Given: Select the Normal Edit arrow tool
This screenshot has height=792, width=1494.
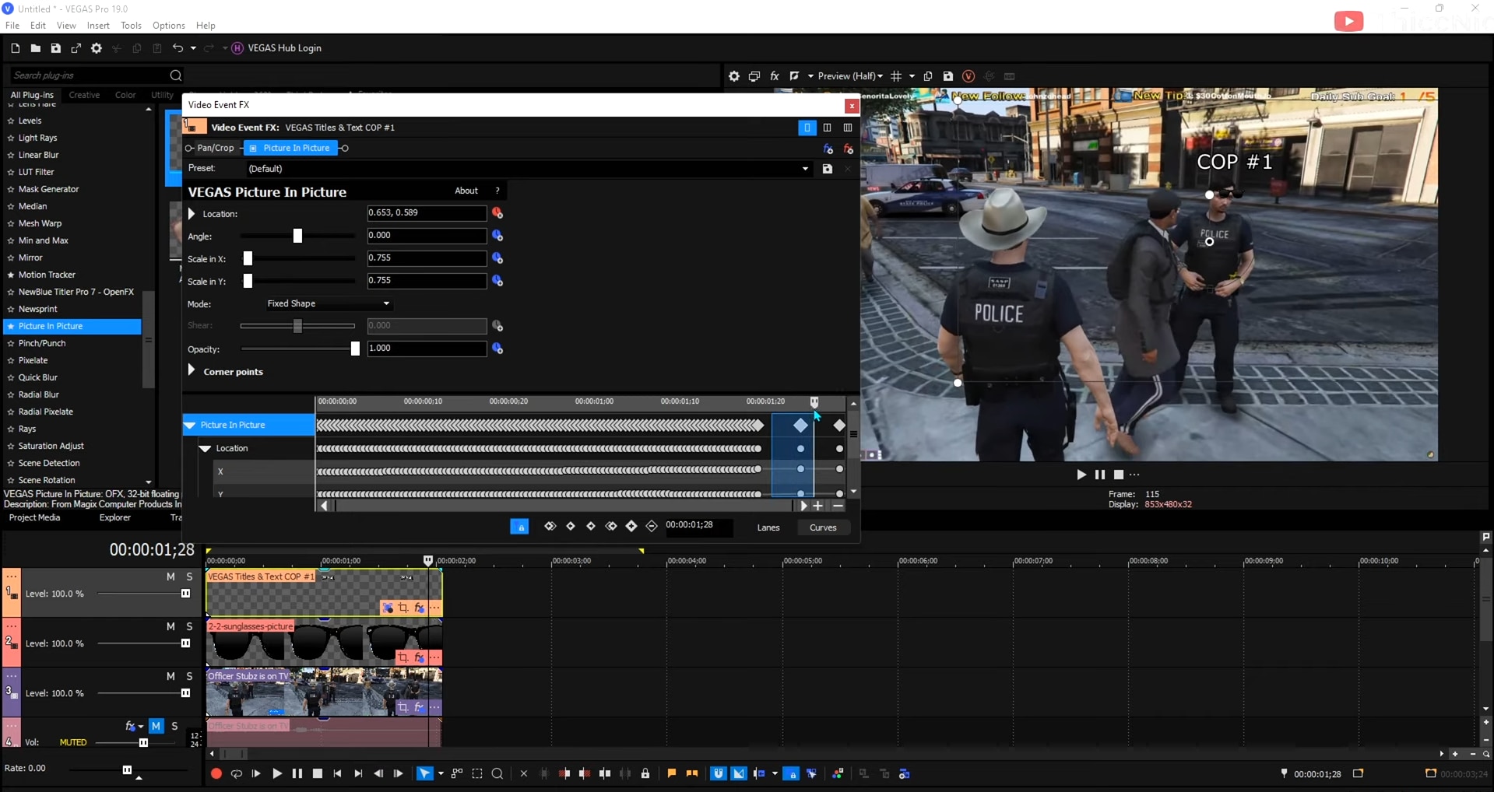Looking at the screenshot, I should click(424, 773).
